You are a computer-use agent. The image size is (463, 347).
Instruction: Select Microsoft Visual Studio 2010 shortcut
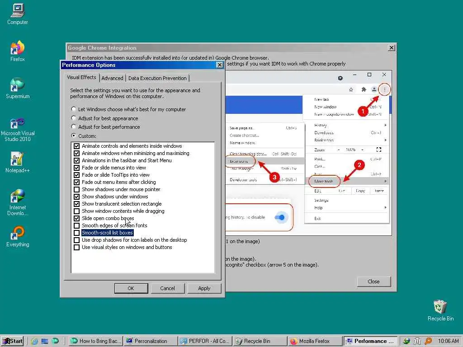(x=18, y=130)
